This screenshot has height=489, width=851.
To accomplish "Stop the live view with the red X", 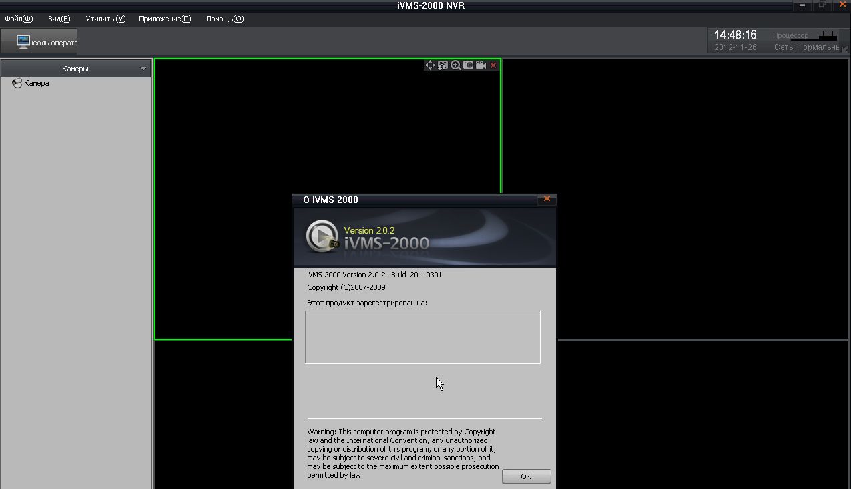I will point(493,65).
